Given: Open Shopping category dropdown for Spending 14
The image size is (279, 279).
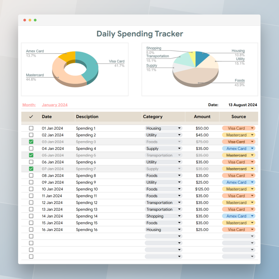Looking at the screenshot, I should point(163,216).
